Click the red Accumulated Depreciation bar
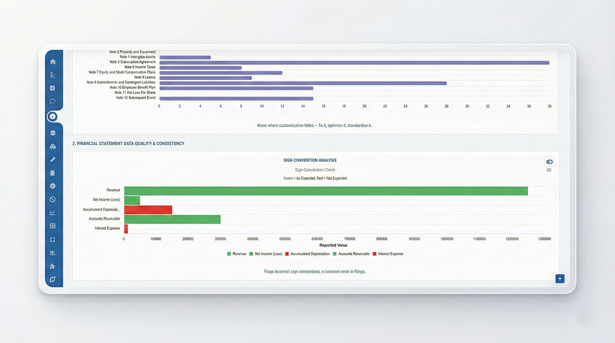Viewport: 615px width, 343px height. [148, 210]
